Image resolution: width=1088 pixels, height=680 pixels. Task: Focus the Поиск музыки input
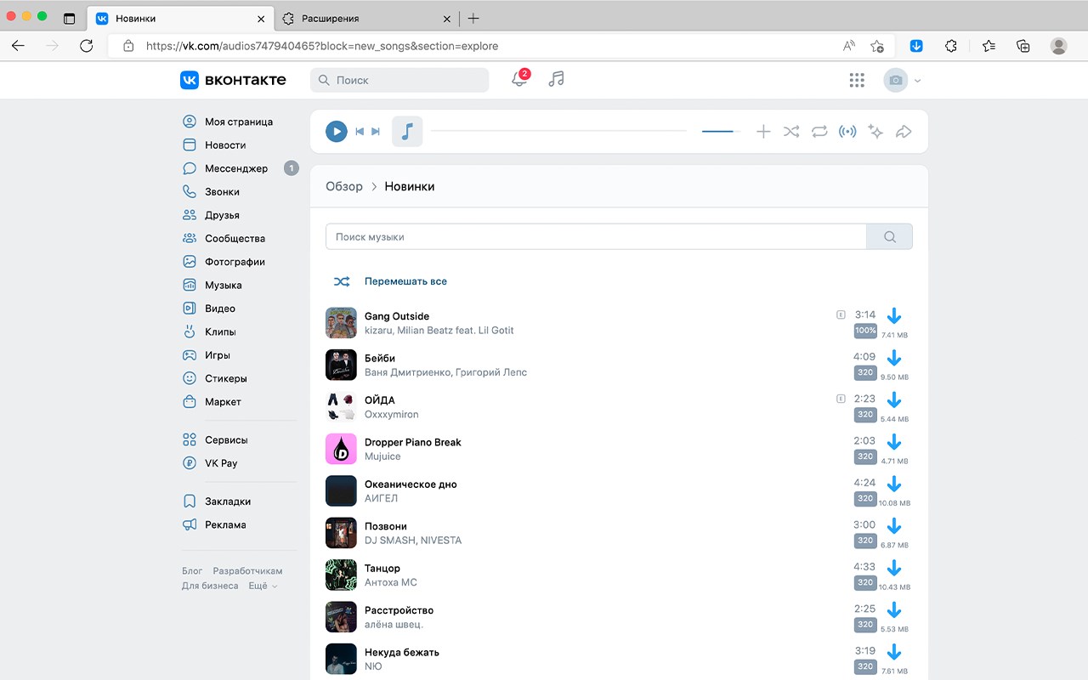(x=596, y=236)
